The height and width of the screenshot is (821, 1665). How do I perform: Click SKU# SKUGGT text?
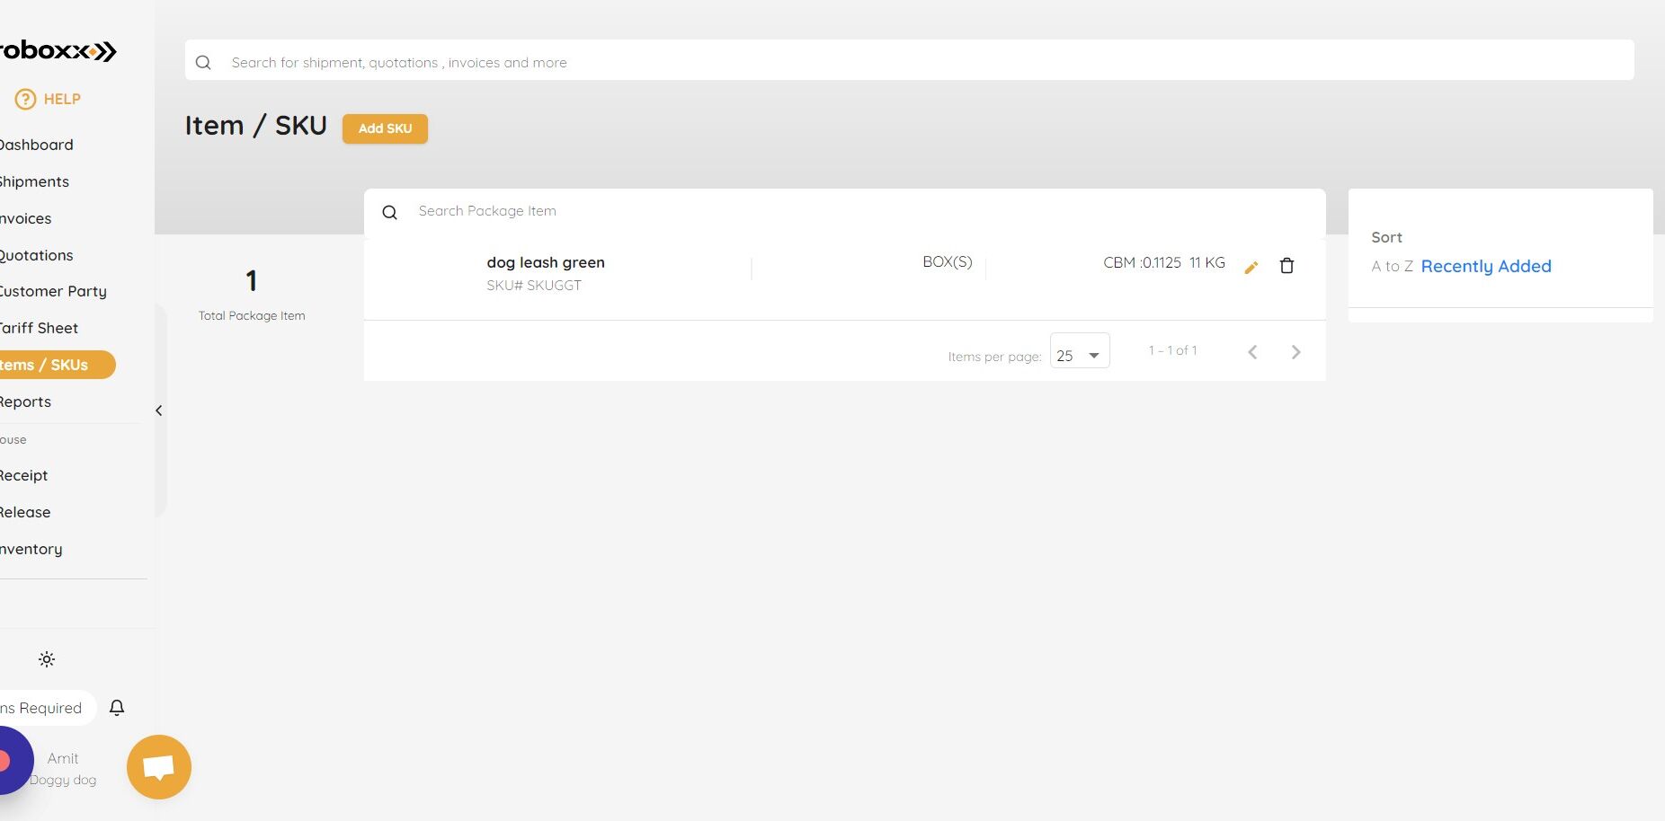(x=534, y=286)
